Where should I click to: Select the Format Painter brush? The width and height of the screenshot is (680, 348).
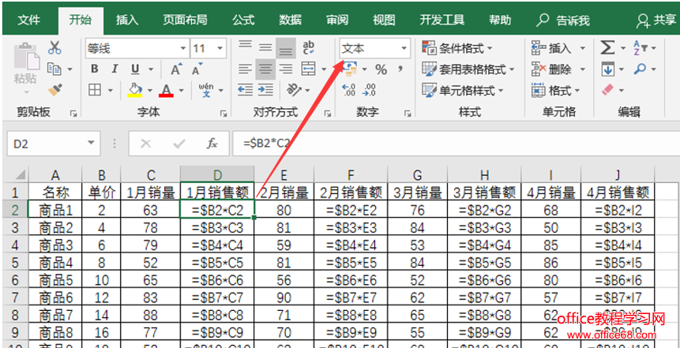[54, 90]
